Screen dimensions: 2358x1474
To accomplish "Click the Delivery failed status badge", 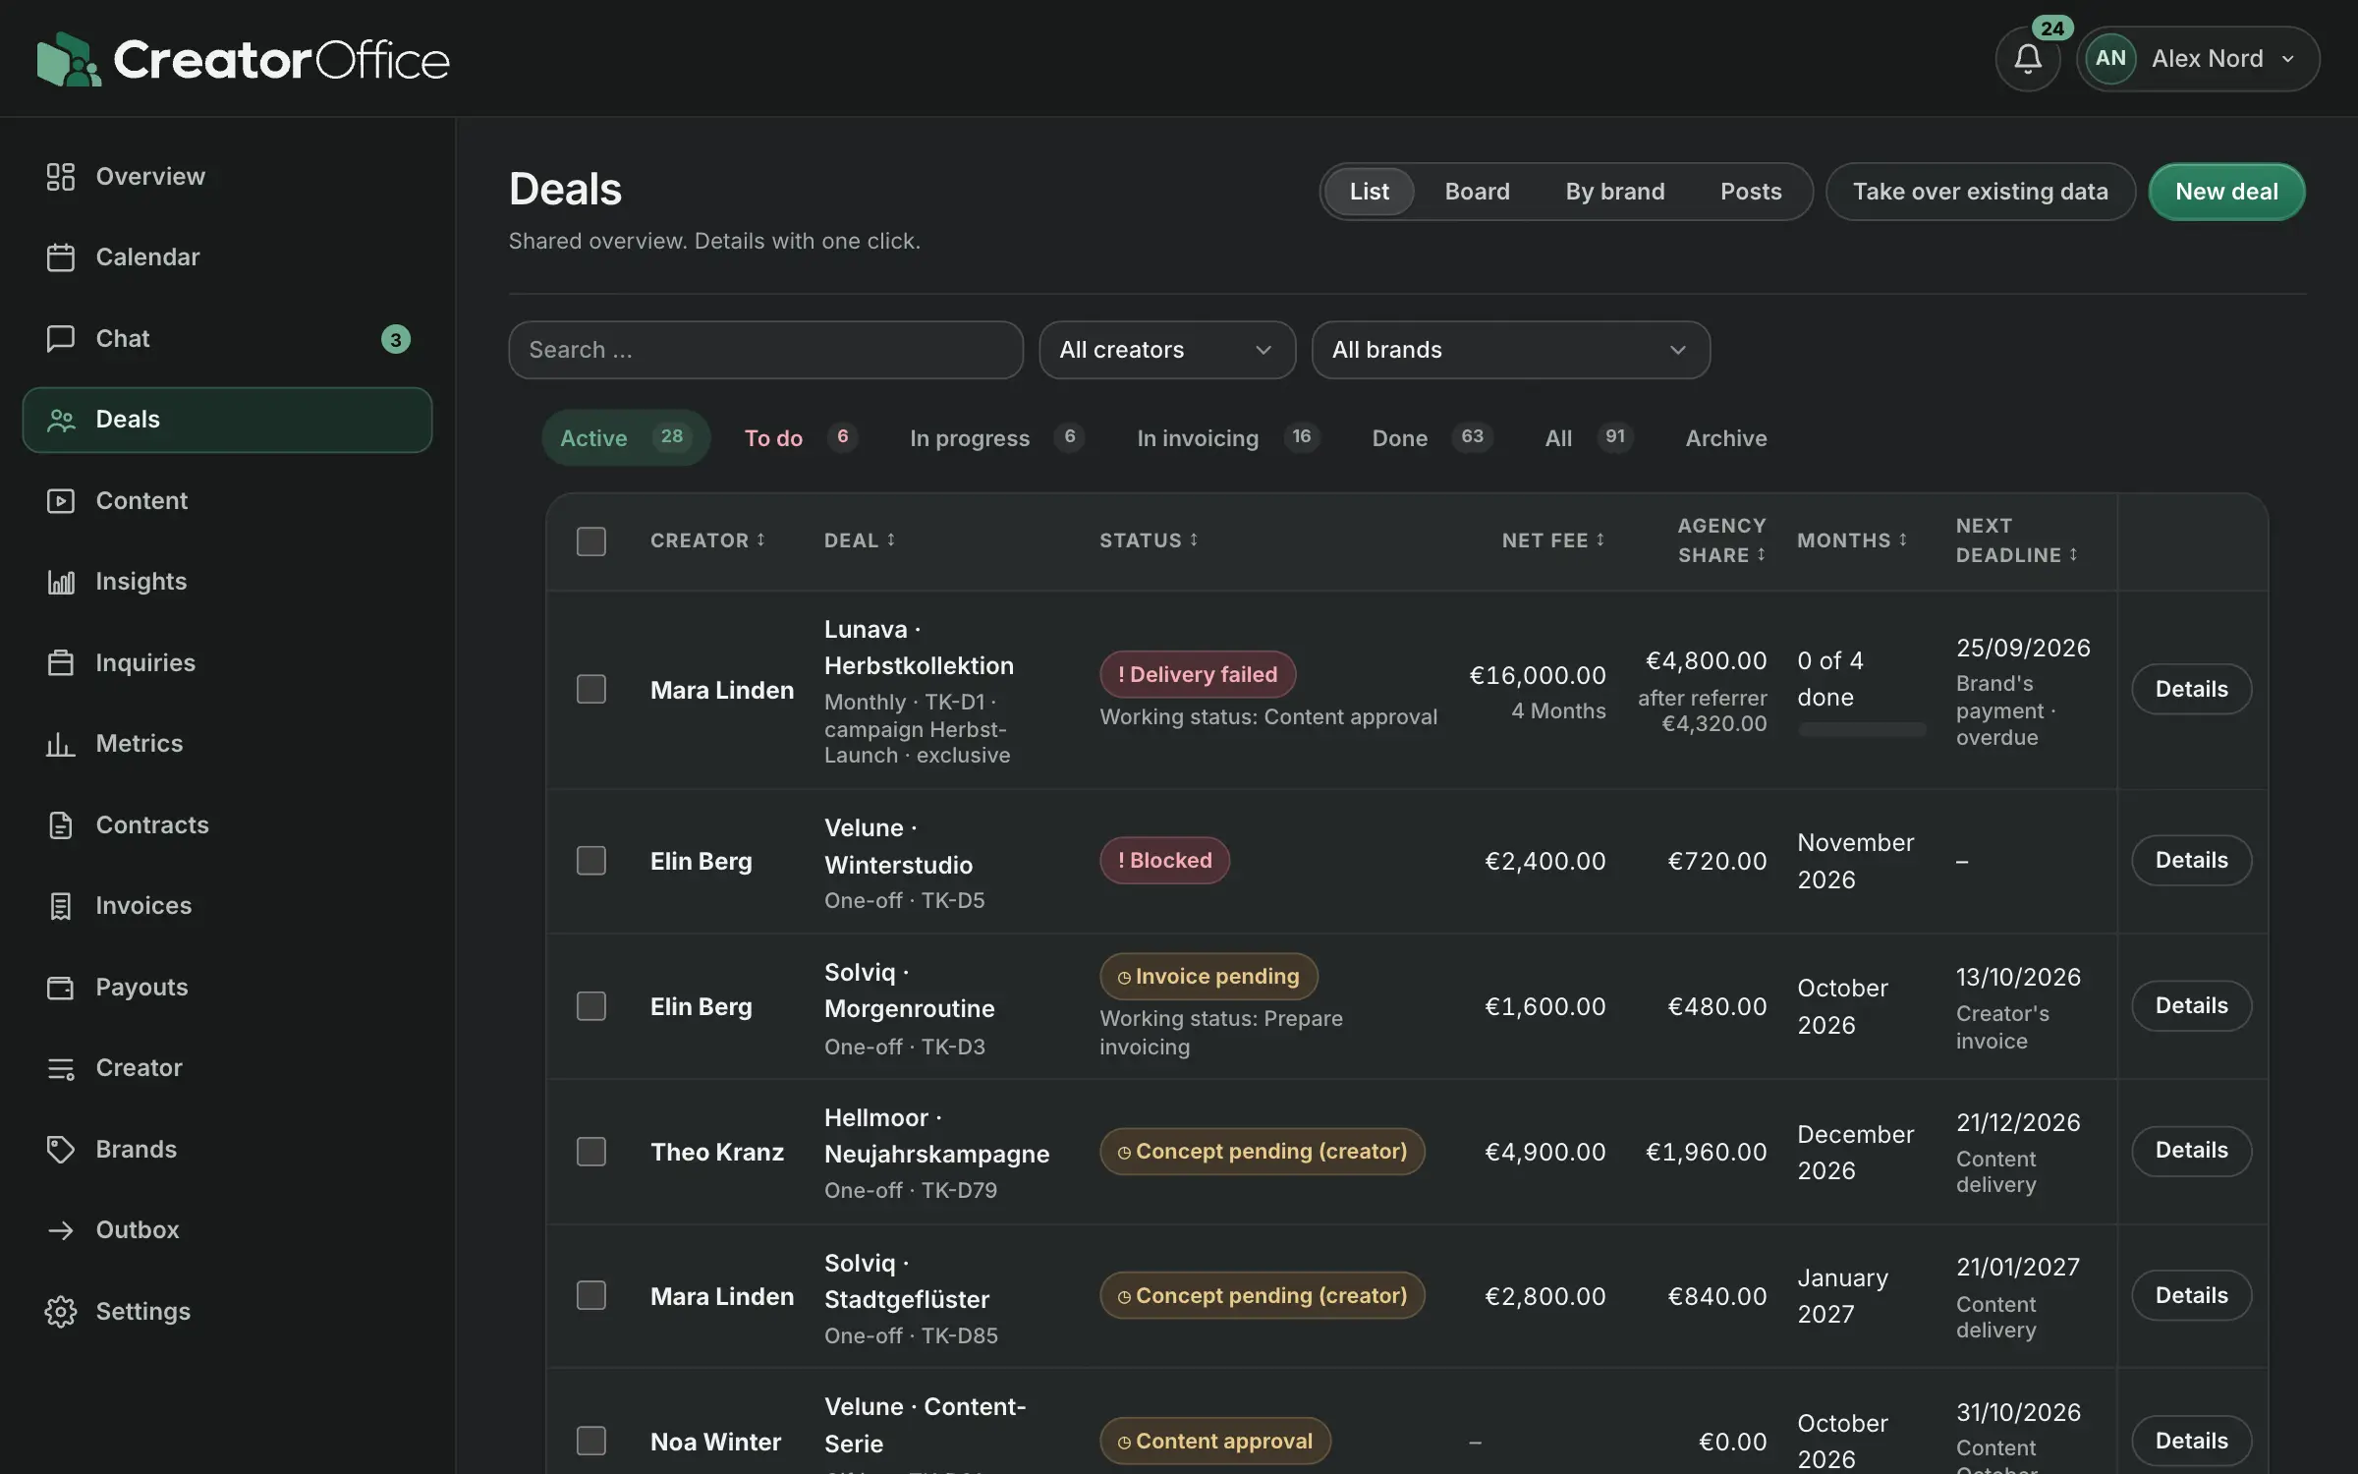I will [x=1197, y=674].
